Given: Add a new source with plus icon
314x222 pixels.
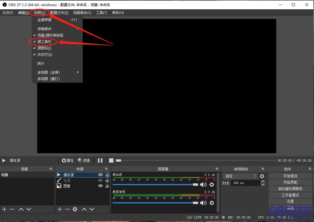Looking at the screenshot, I should tap(60, 209).
